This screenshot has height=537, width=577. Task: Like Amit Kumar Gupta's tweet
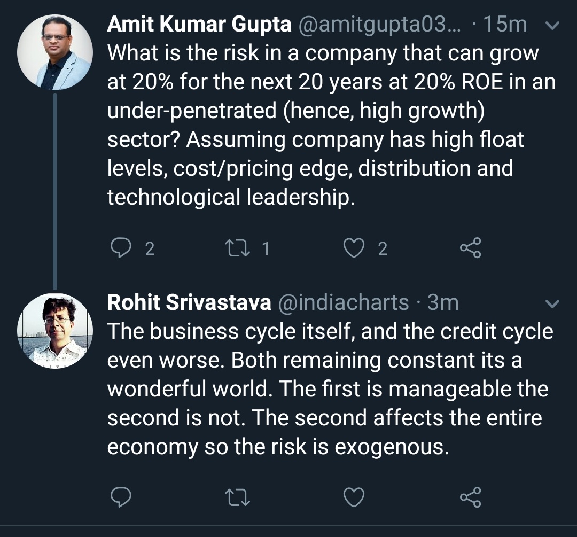pyautogui.click(x=354, y=248)
